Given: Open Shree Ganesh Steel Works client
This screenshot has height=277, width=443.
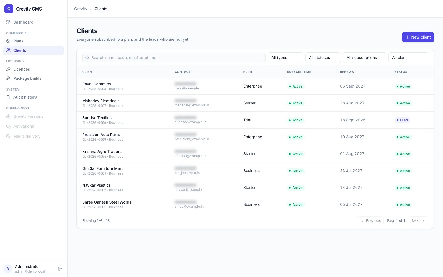Looking at the screenshot, I should 107,202.
